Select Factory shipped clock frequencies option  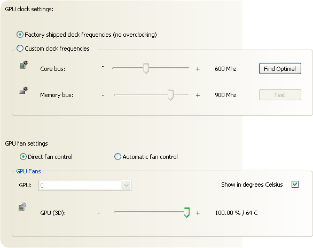[x=20, y=35]
